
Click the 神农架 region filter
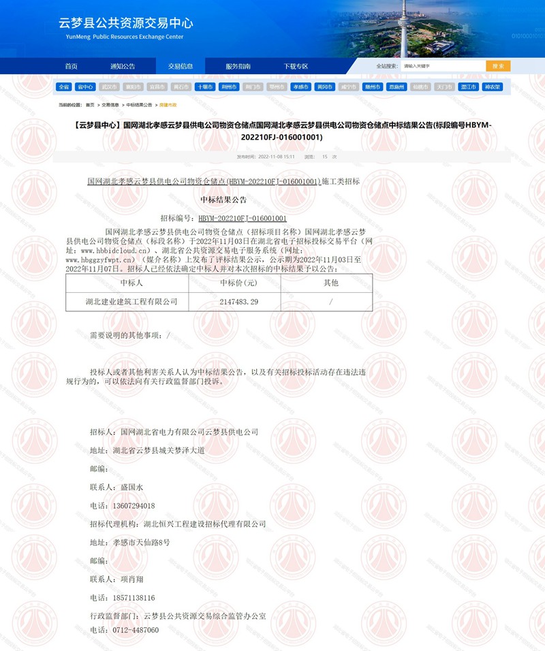[x=493, y=86]
